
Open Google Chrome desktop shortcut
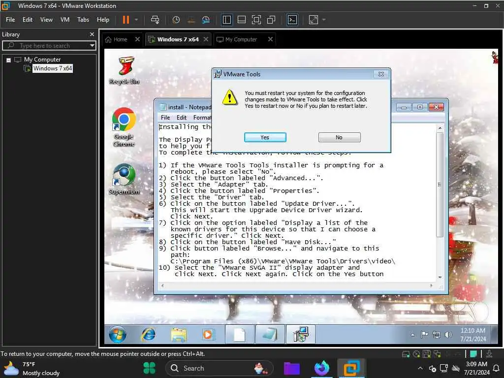pos(124,127)
